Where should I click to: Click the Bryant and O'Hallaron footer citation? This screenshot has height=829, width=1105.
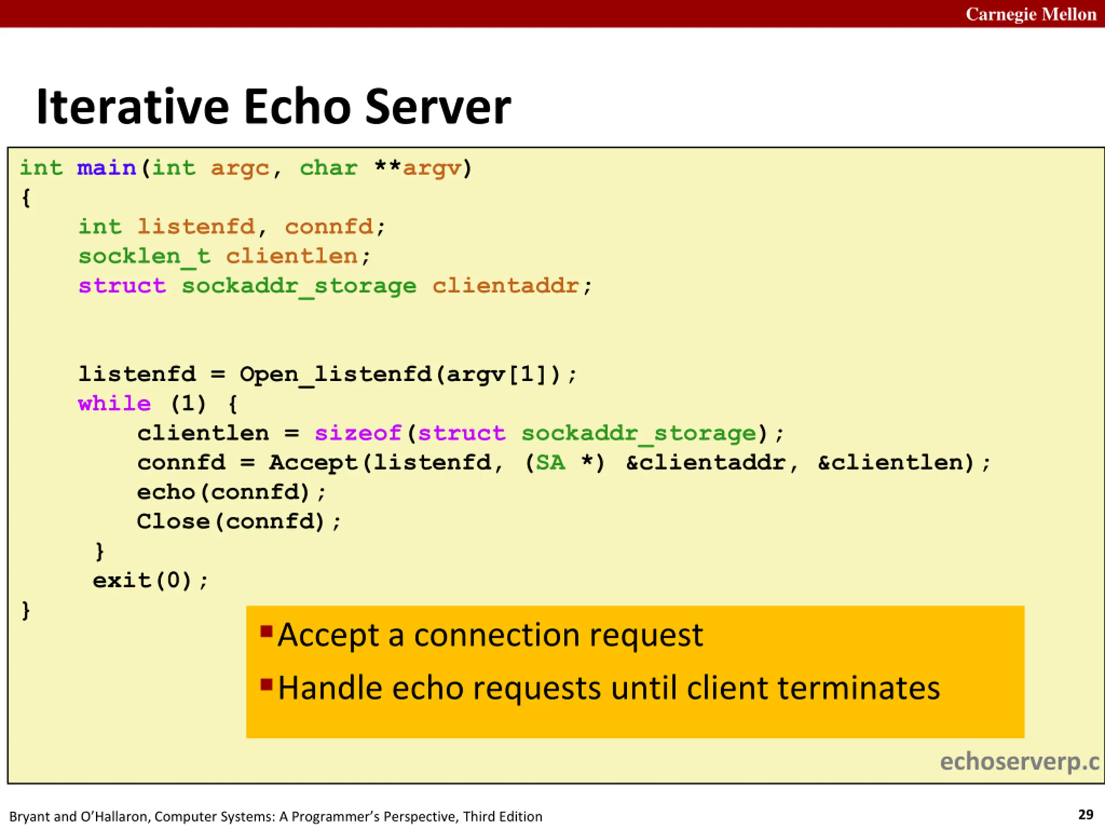click(276, 816)
